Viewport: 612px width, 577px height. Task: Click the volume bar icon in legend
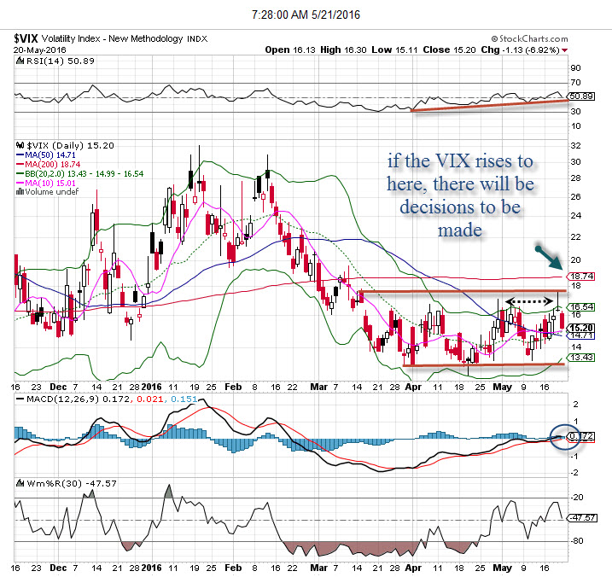click(x=21, y=191)
